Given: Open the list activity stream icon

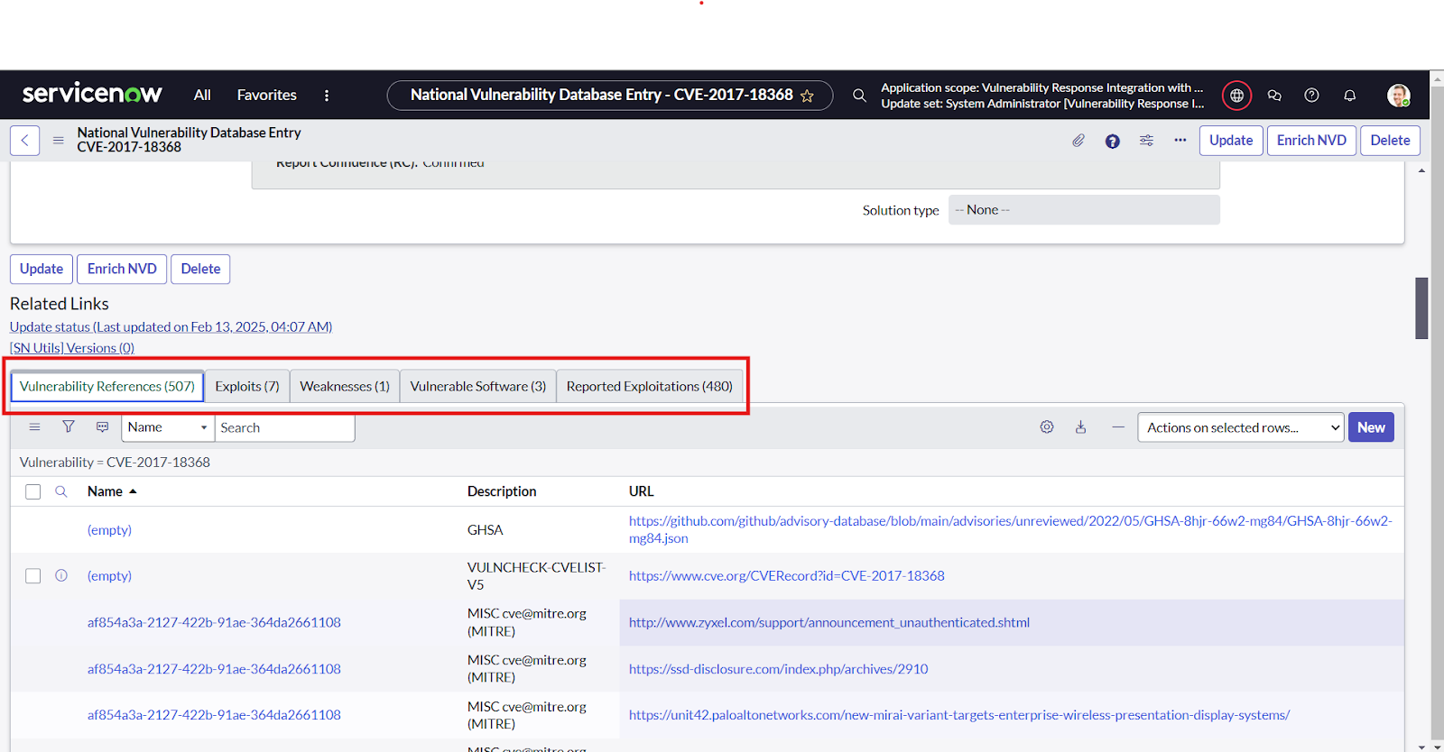Looking at the screenshot, I should pyautogui.click(x=102, y=426).
